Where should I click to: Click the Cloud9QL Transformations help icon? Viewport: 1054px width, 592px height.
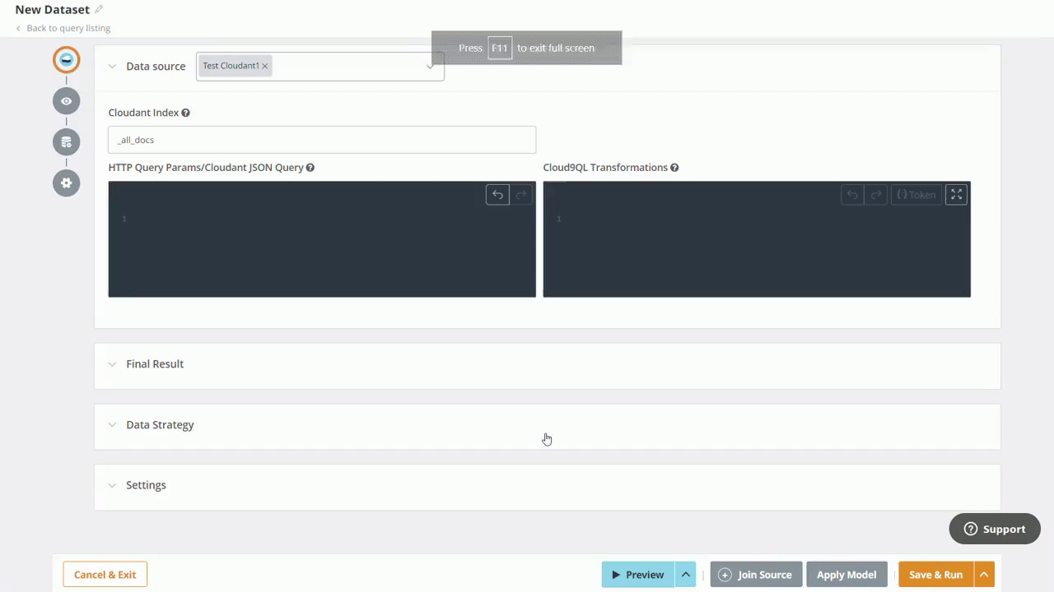pyautogui.click(x=674, y=167)
